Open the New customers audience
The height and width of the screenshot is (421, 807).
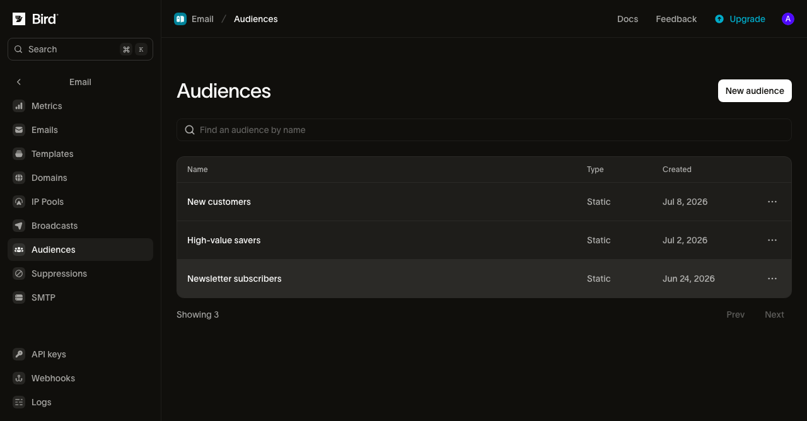tap(219, 202)
